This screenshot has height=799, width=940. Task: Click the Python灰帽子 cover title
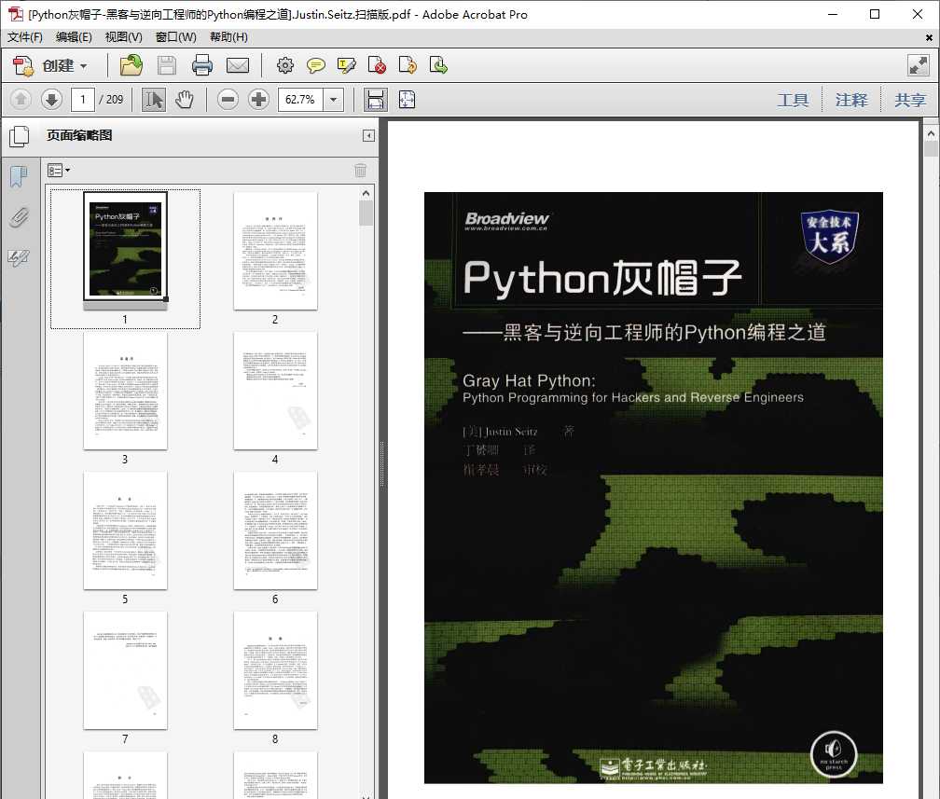602,279
